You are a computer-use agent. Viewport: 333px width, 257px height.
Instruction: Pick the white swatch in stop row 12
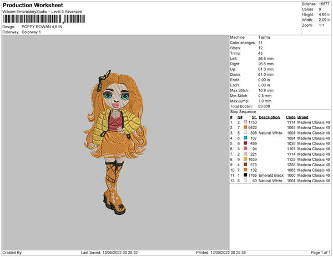point(245,181)
